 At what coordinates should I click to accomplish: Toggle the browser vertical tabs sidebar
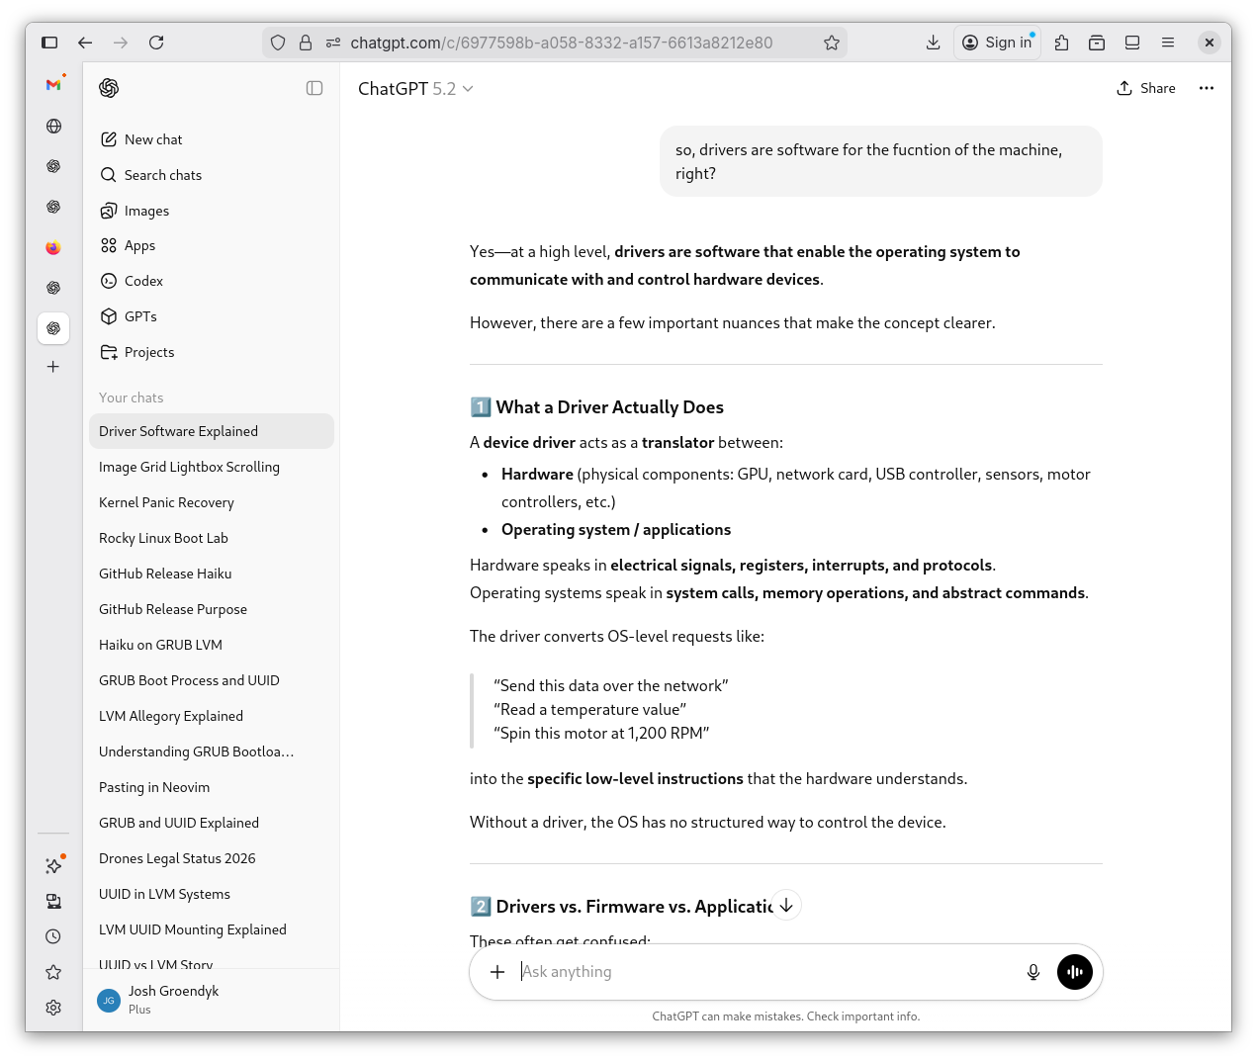[49, 43]
